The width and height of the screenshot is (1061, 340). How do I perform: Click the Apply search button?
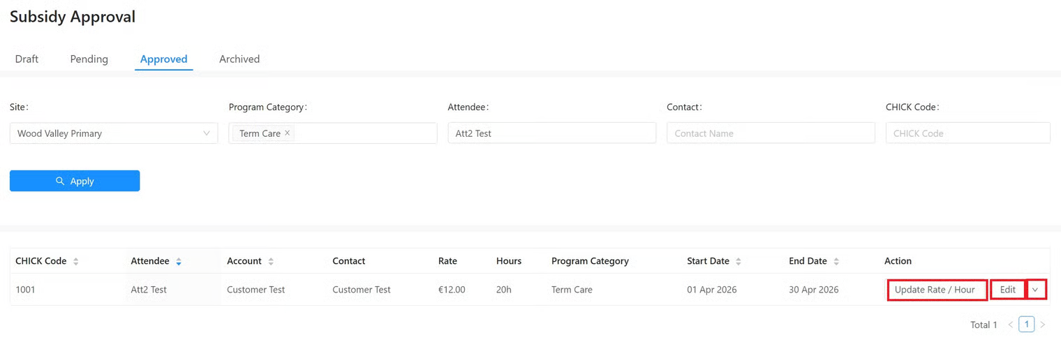(x=75, y=181)
